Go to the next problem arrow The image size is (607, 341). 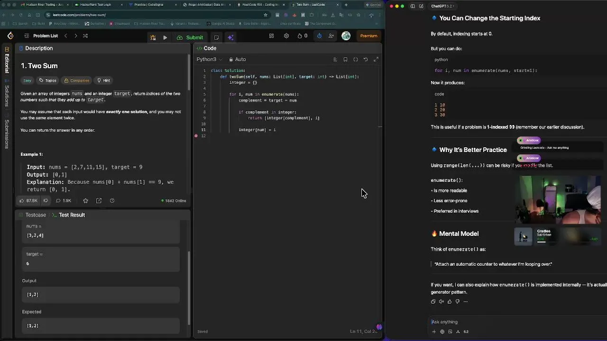point(75,36)
